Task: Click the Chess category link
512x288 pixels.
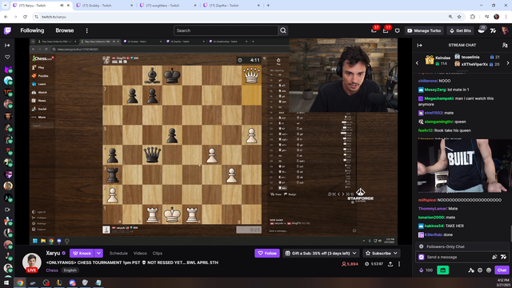Action: coord(52,270)
